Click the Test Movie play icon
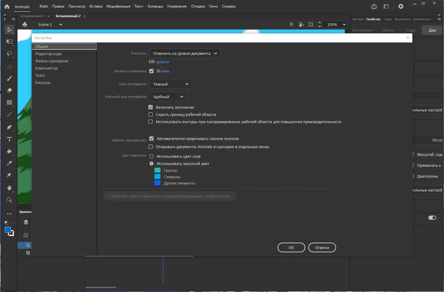The width and height of the screenshot is (444, 292). (x=401, y=6)
